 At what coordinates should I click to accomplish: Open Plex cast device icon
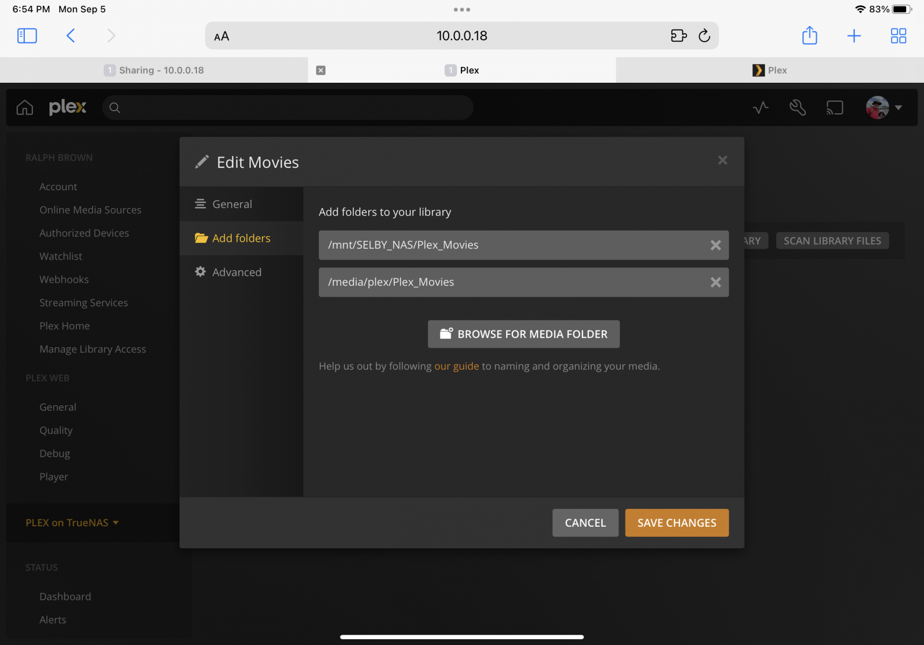835,107
